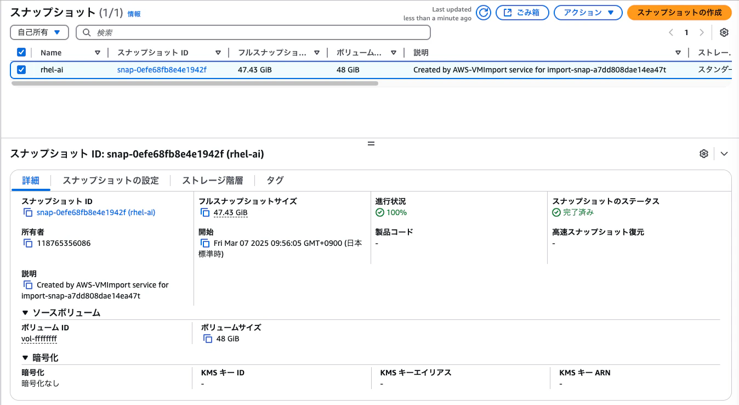The width and height of the screenshot is (739, 405).
Task: Open the ごみ箱 recycle bin
Action: [522, 13]
